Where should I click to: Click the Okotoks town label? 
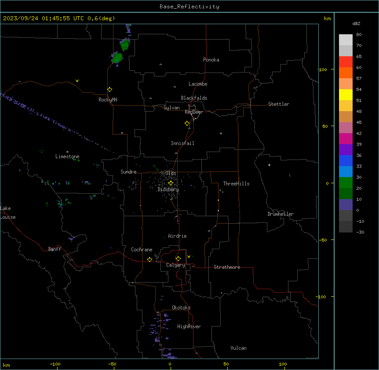click(x=181, y=308)
